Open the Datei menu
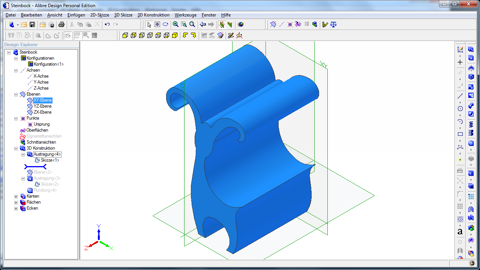480x270 pixels. (10, 15)
